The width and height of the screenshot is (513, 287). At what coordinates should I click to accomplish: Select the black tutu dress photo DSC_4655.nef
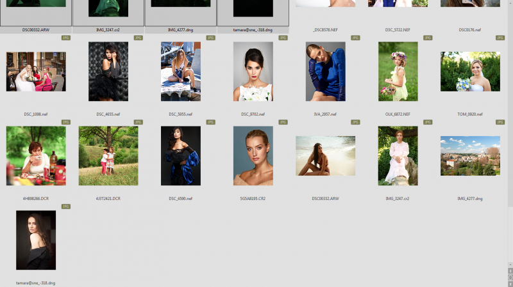108,72
